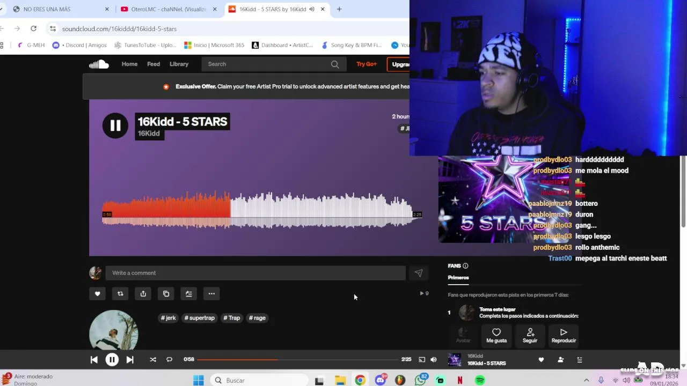This screenshot has width=687, height=386.
Task: Open Spotify from the taskbar
Action: pyautogui.click(x=480, y=381)
